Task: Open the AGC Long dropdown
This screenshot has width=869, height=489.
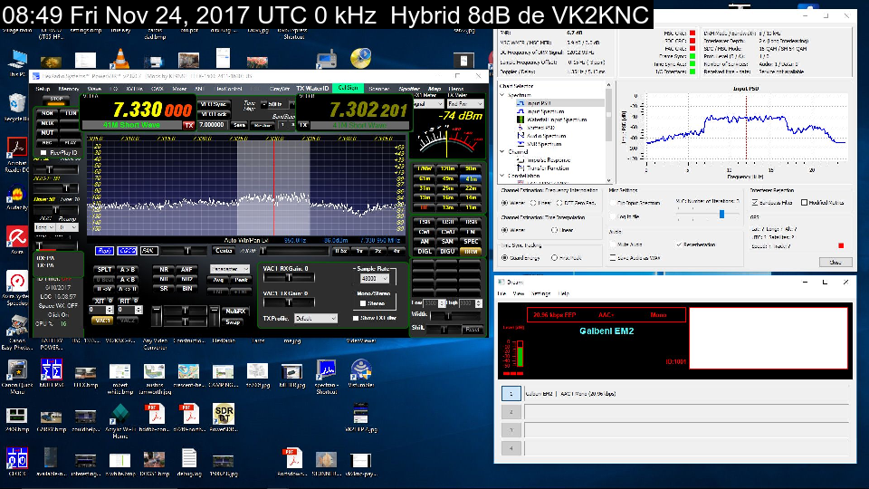Action: coord(44,227)
